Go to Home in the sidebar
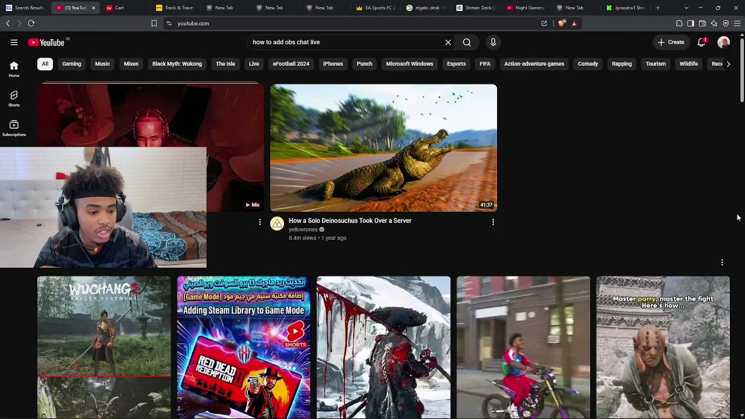This screenshot has width=745, height=419. [14, 69]
